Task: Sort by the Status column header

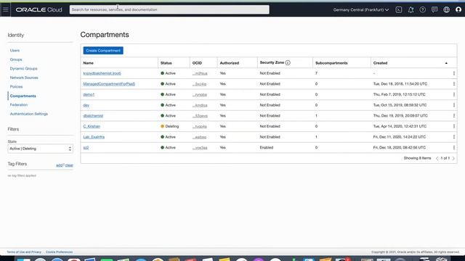Action: pos(166,63)
